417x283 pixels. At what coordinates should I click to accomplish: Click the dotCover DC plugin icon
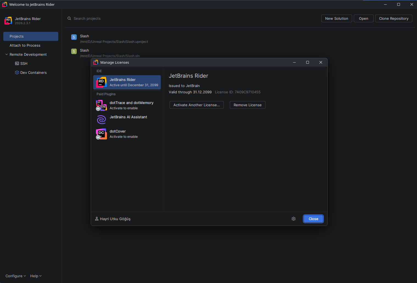click(101, 134)
